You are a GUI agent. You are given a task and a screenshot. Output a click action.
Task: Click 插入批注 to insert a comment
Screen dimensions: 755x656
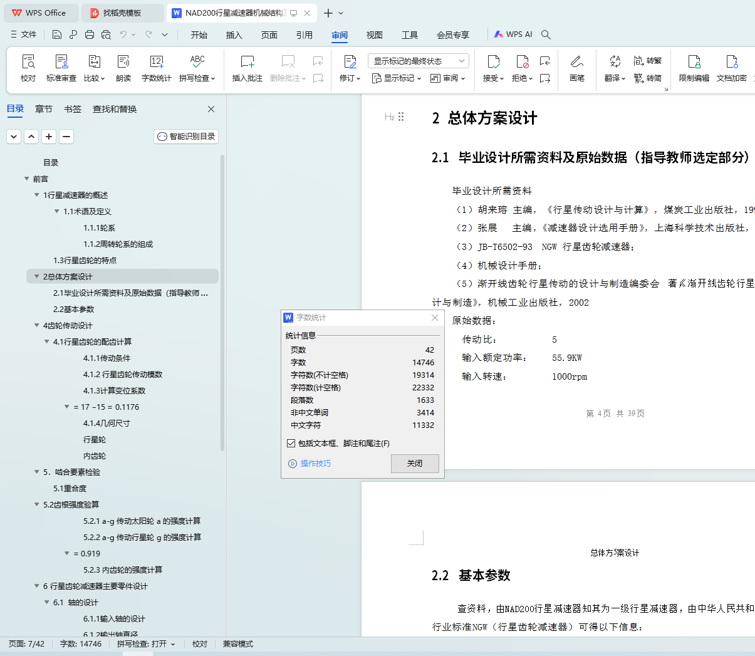247,68
